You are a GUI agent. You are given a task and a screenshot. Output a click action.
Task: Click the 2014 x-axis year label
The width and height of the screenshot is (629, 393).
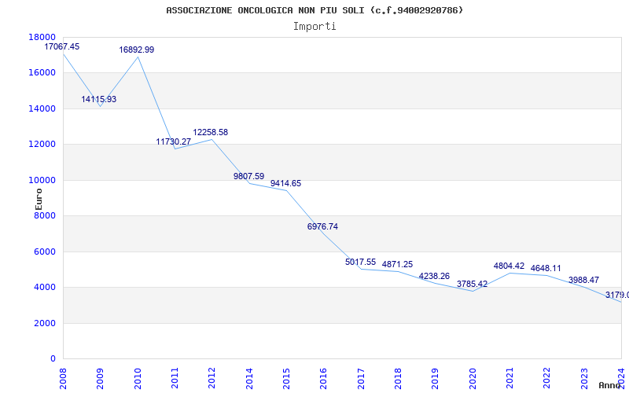coord(249,378)
